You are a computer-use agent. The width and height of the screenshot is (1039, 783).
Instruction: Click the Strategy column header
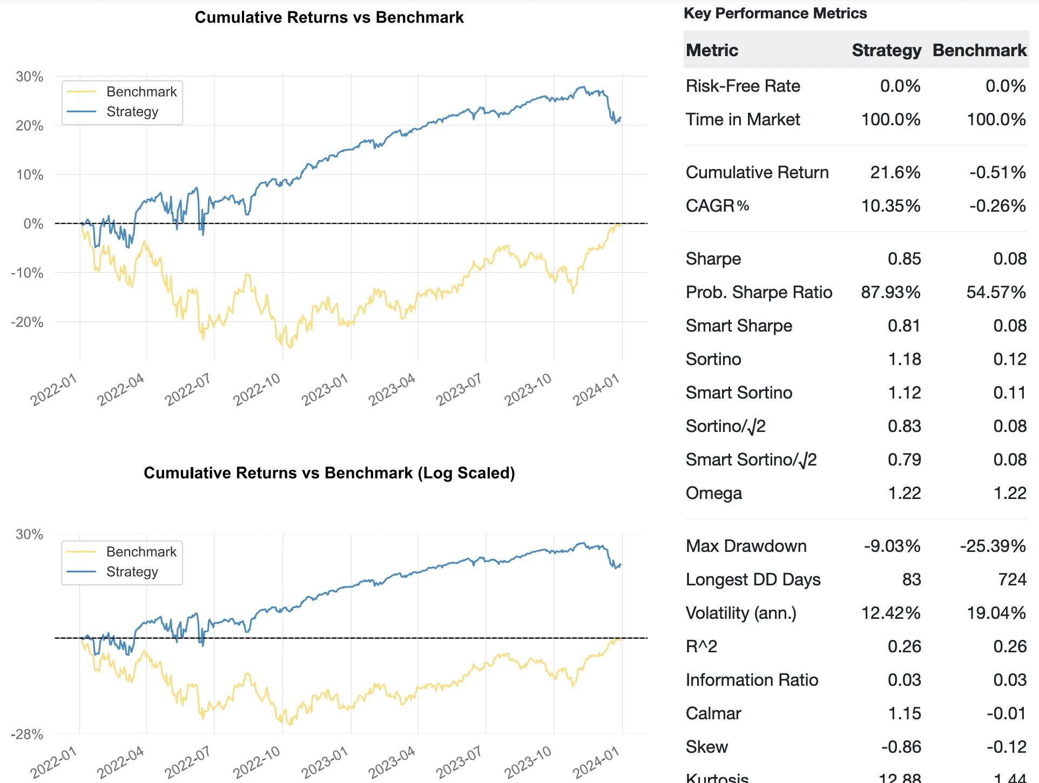click(x=886, y=50)
